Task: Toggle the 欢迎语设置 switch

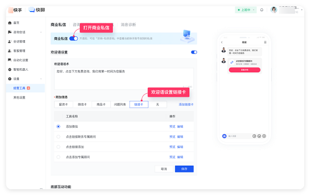Action: [194, 52]
